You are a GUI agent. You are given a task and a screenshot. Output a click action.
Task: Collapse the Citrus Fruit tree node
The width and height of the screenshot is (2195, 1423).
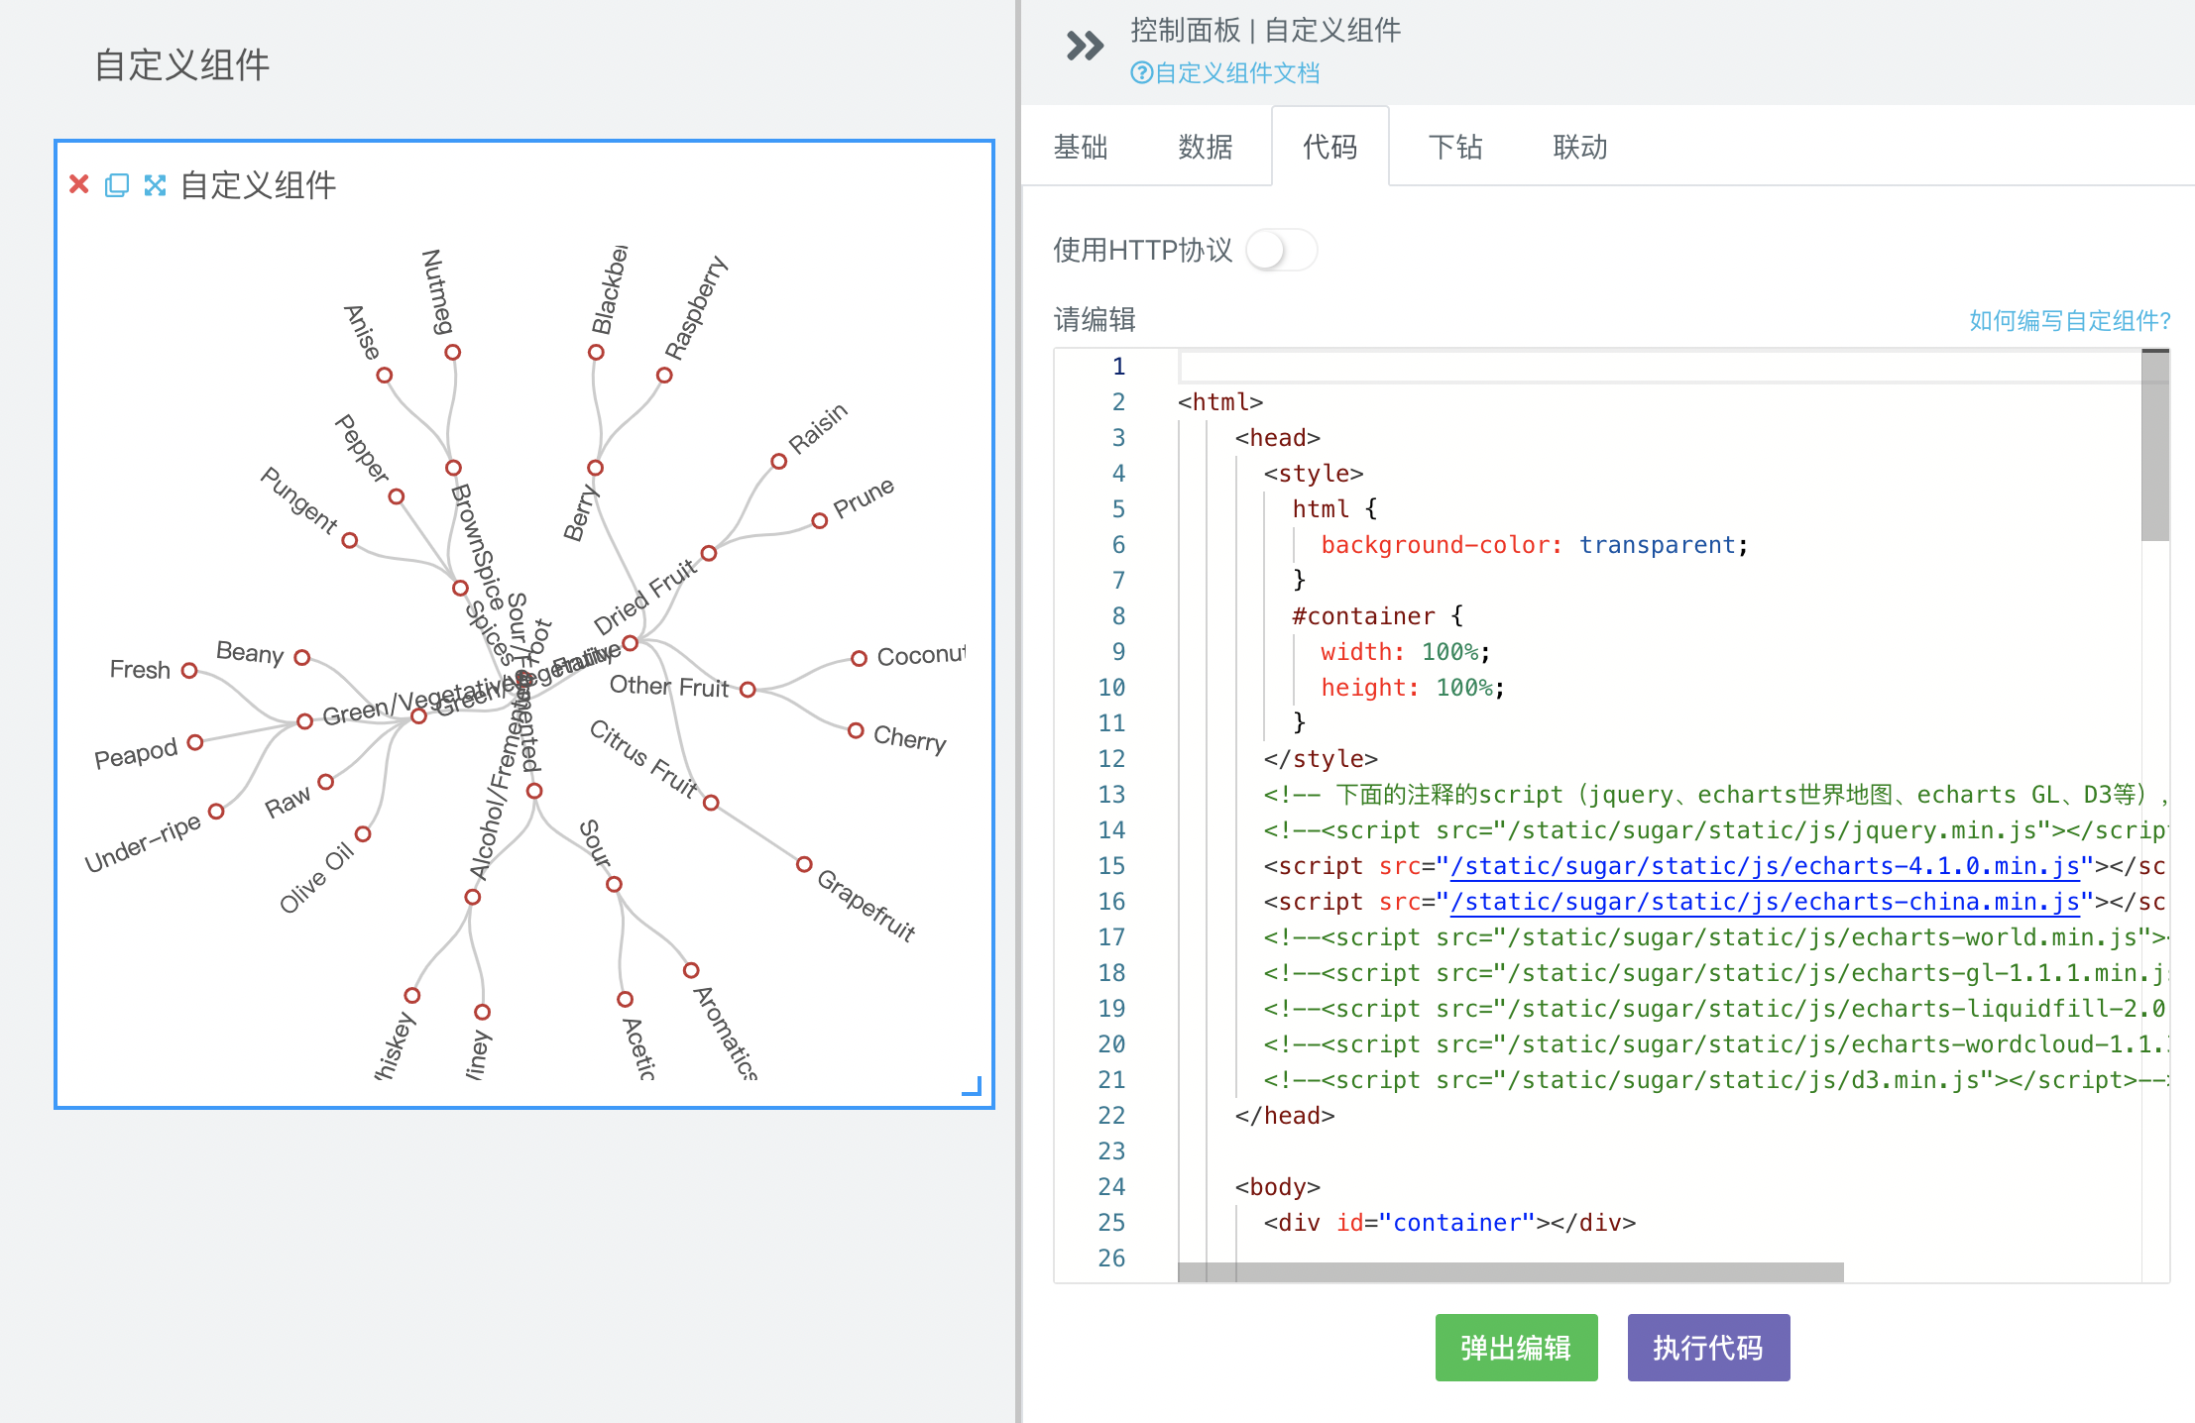(711, 803)
